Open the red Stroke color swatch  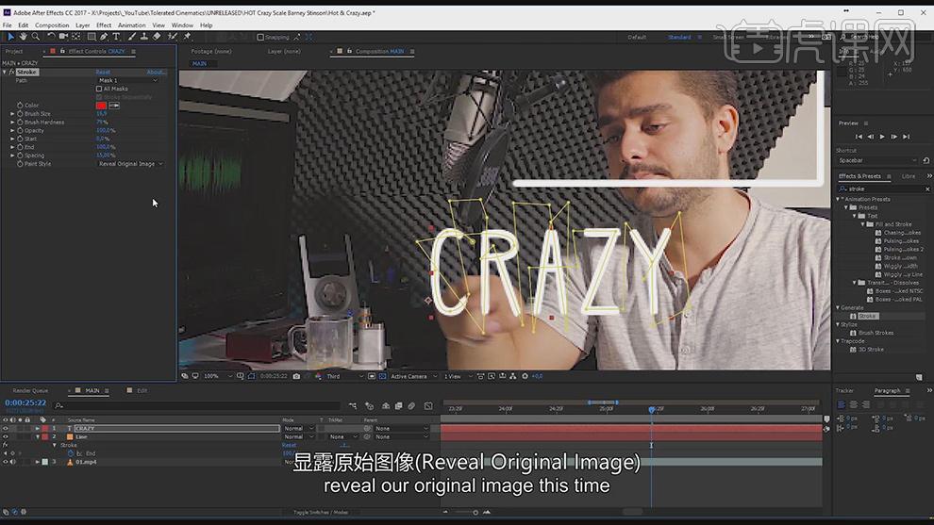click(x=101, y=106)
